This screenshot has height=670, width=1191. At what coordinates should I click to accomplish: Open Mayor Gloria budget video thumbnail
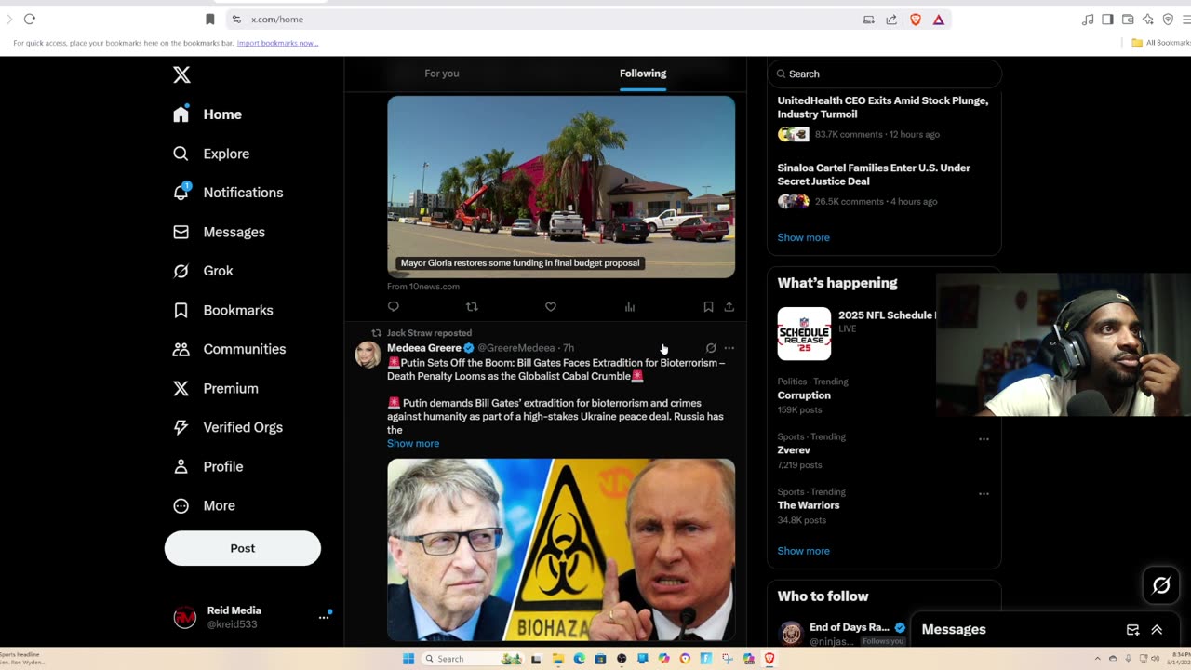click(x=561, y=186)
